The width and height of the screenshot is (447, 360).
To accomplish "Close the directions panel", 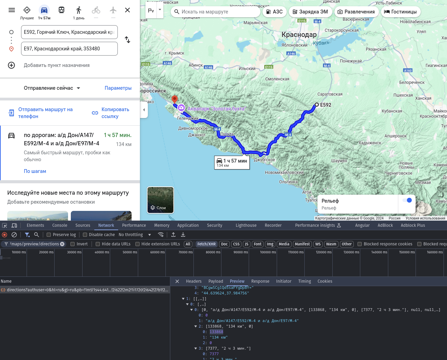I will pyautogui.click(x=127, y=10).
